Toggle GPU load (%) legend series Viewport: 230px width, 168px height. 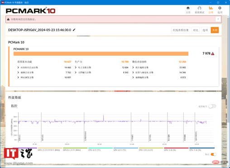[176, 149]
